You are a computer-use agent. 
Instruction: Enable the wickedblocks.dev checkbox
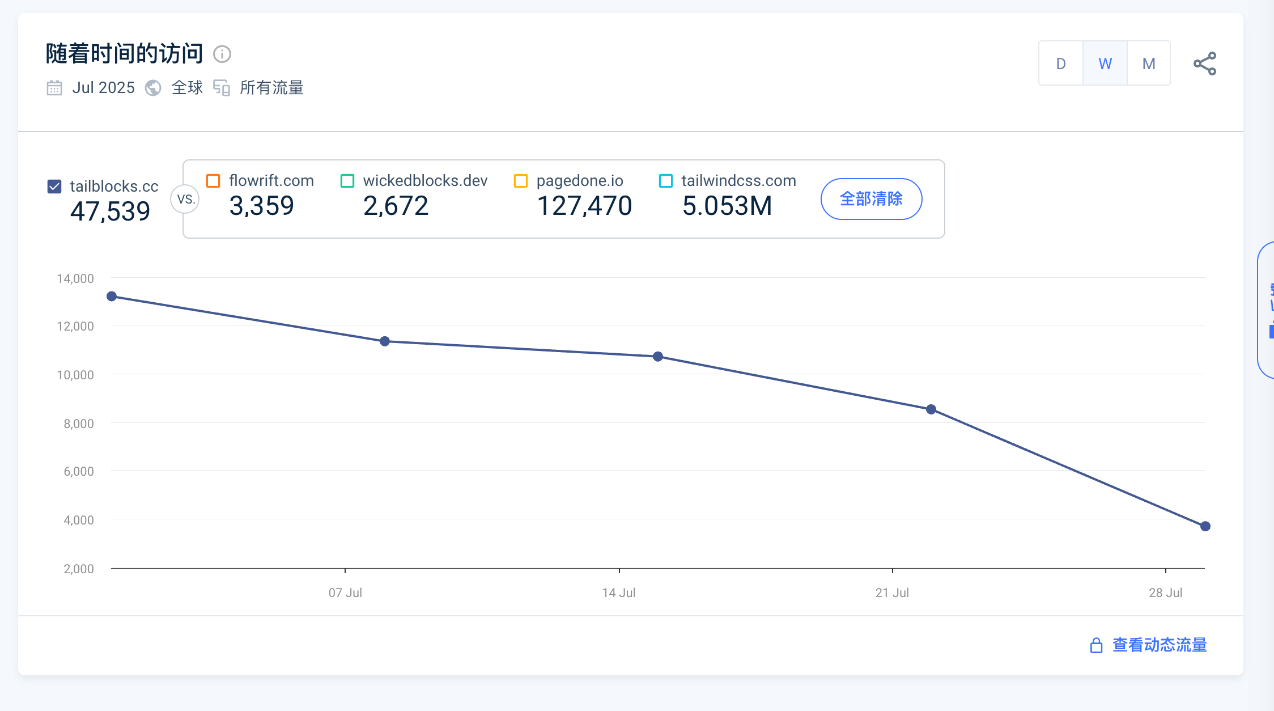pyautogui.click(x=347, y=181)
